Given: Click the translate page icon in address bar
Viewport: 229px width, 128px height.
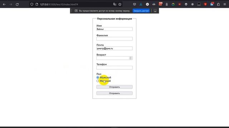Looking at the screenshot, I should coord(114,4).
